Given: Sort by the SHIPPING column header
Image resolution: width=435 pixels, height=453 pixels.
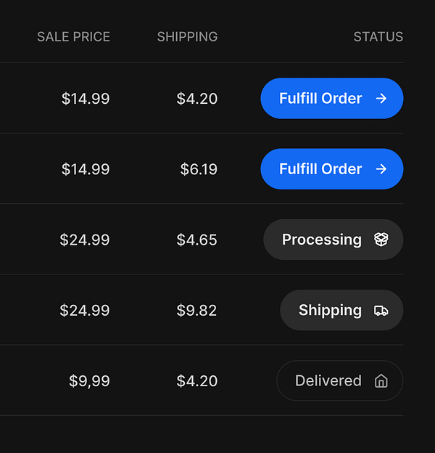Looking at the screenshot, I should (187, 37).
